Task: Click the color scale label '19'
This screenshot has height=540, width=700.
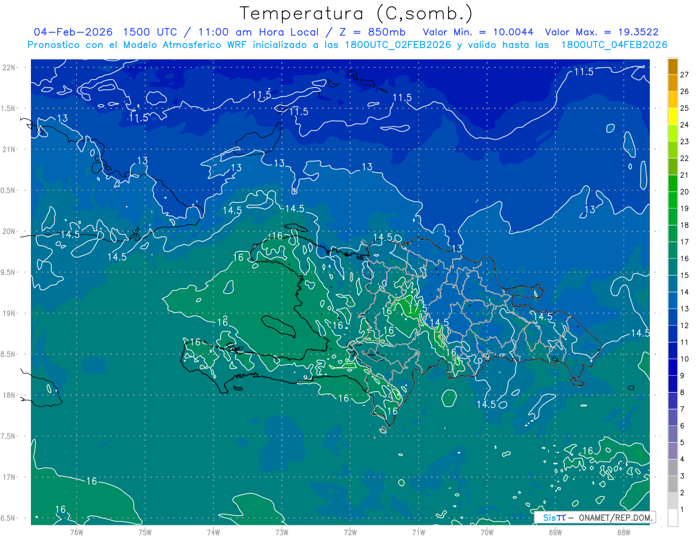Action: [x=684, y=209]
